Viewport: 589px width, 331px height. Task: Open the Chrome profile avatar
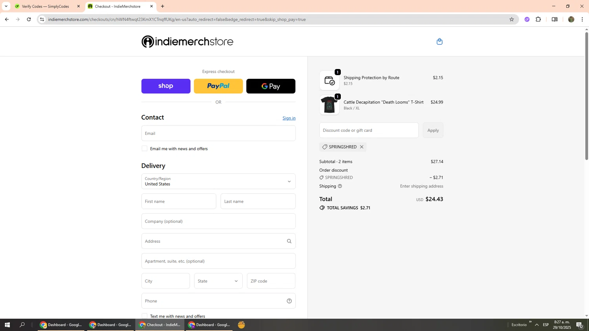point(571,19)
